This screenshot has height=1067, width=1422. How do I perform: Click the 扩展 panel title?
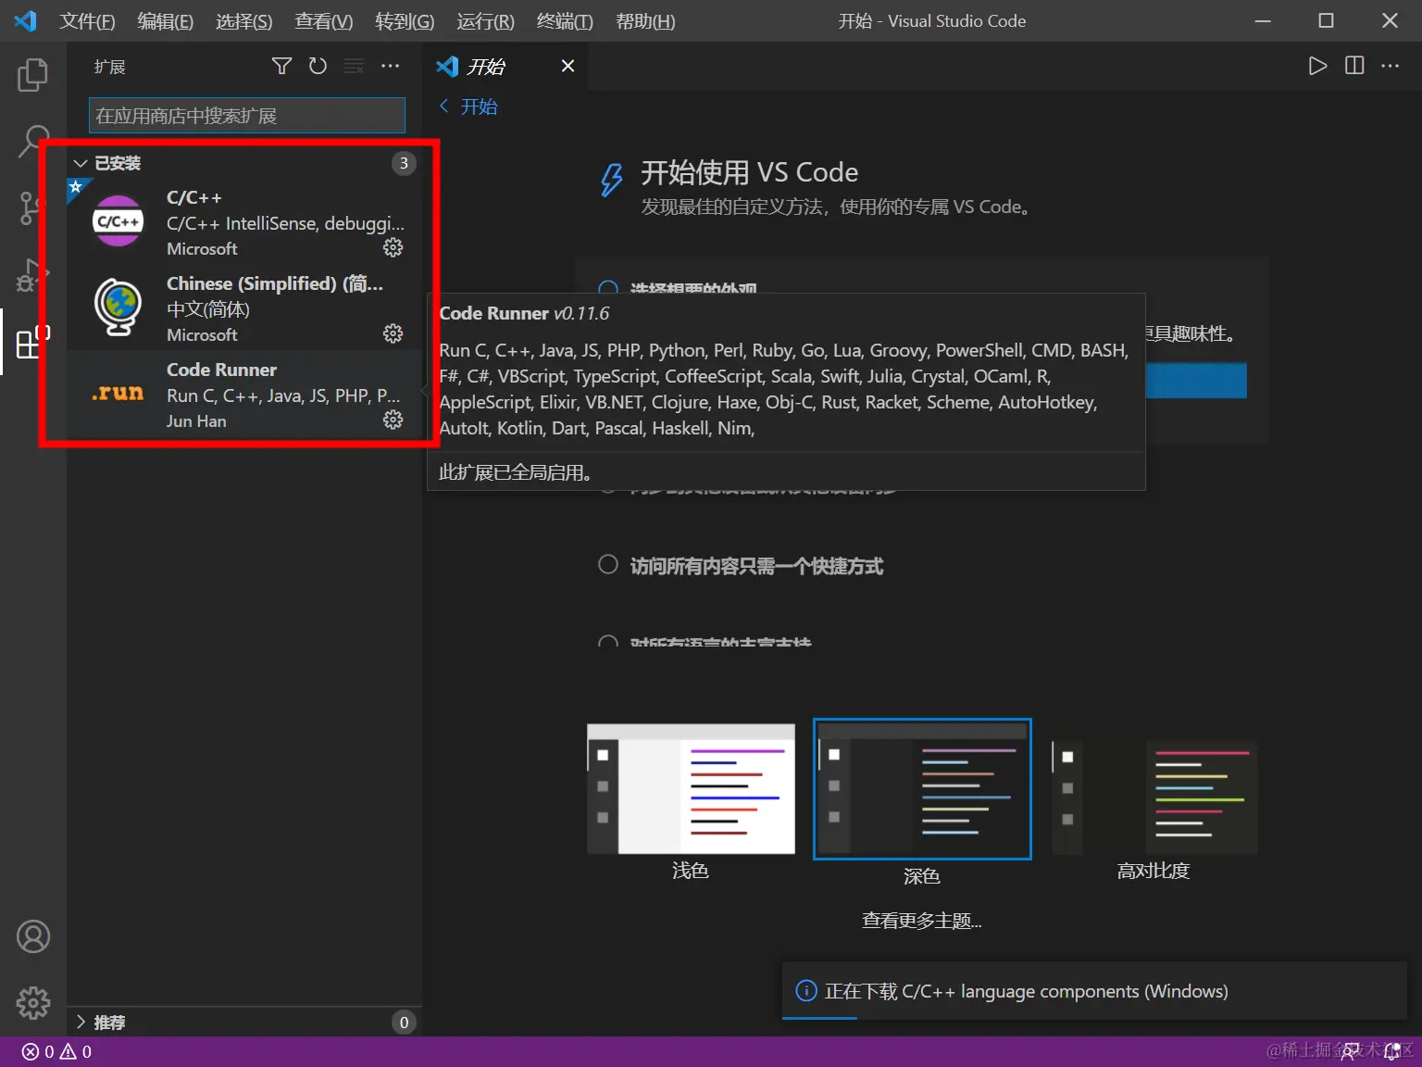pos(109,67)
